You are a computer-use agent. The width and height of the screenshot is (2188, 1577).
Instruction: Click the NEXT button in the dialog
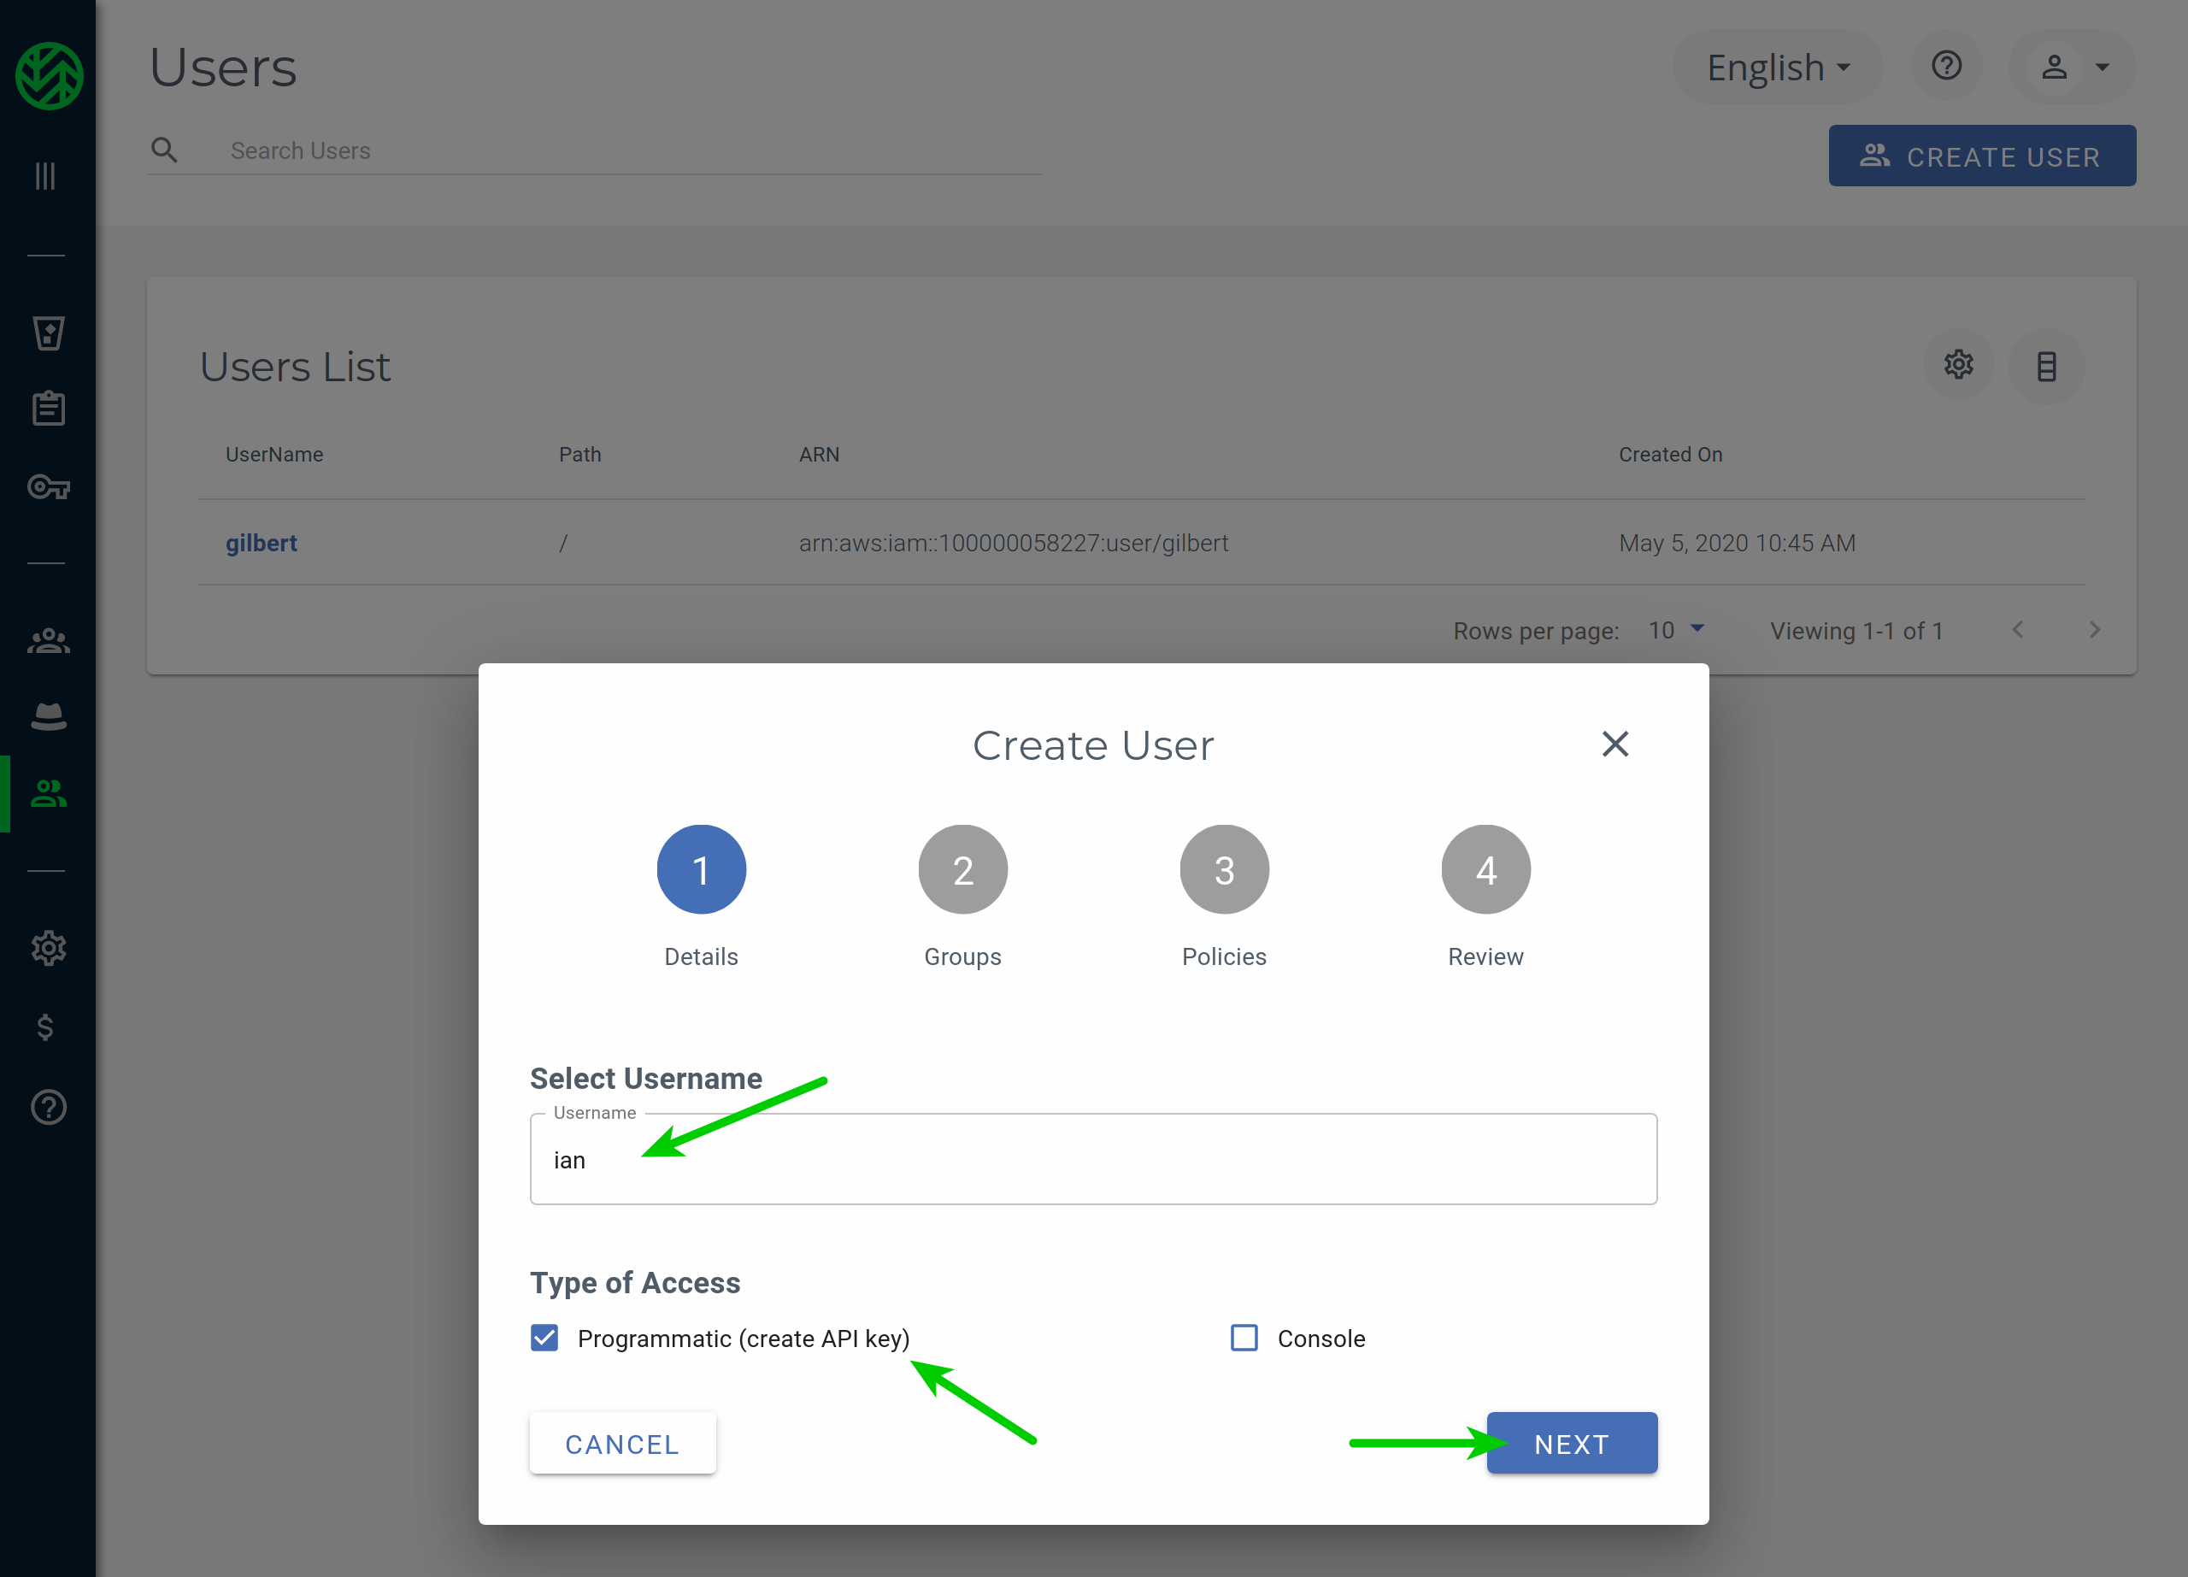pos(1571,1443)
